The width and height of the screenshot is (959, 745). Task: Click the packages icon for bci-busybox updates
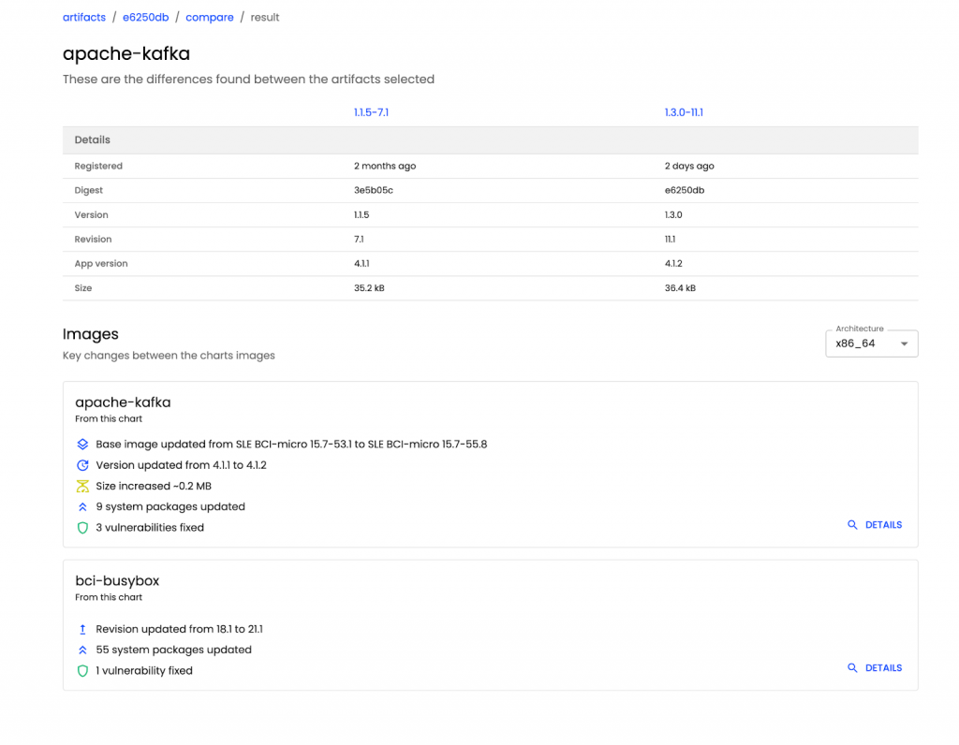pos(82,649)
